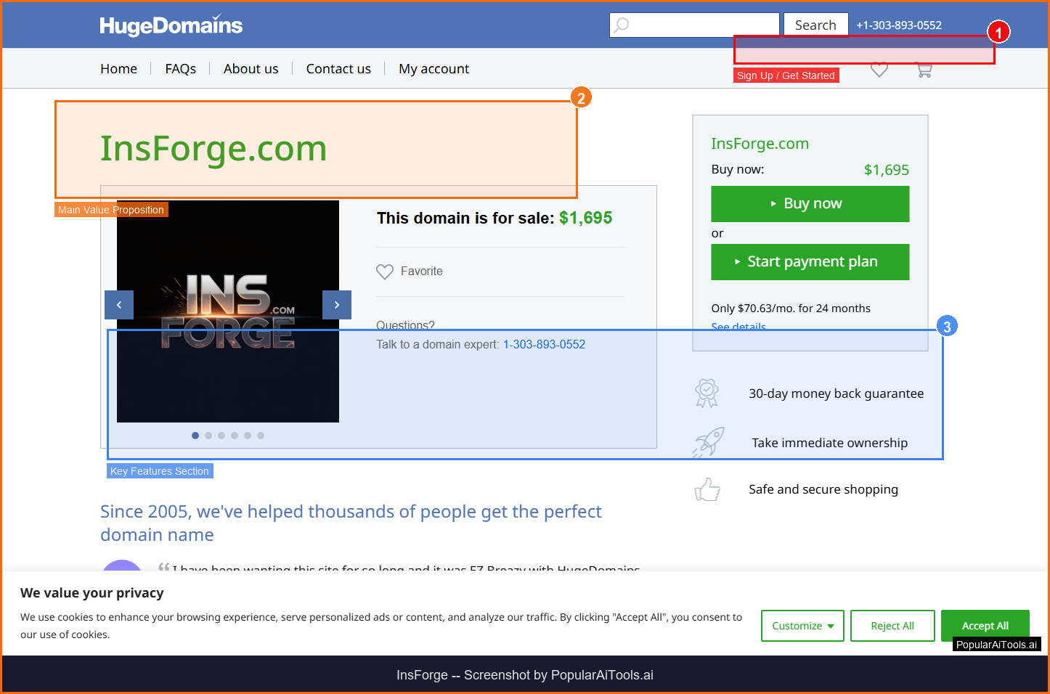The height and width of the screenshot is (694, 1050).
Task: Click the green Buy now button
Action: (x=810, y=204)
